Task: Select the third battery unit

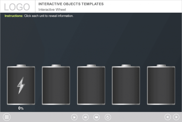Action: coord(91,86)
